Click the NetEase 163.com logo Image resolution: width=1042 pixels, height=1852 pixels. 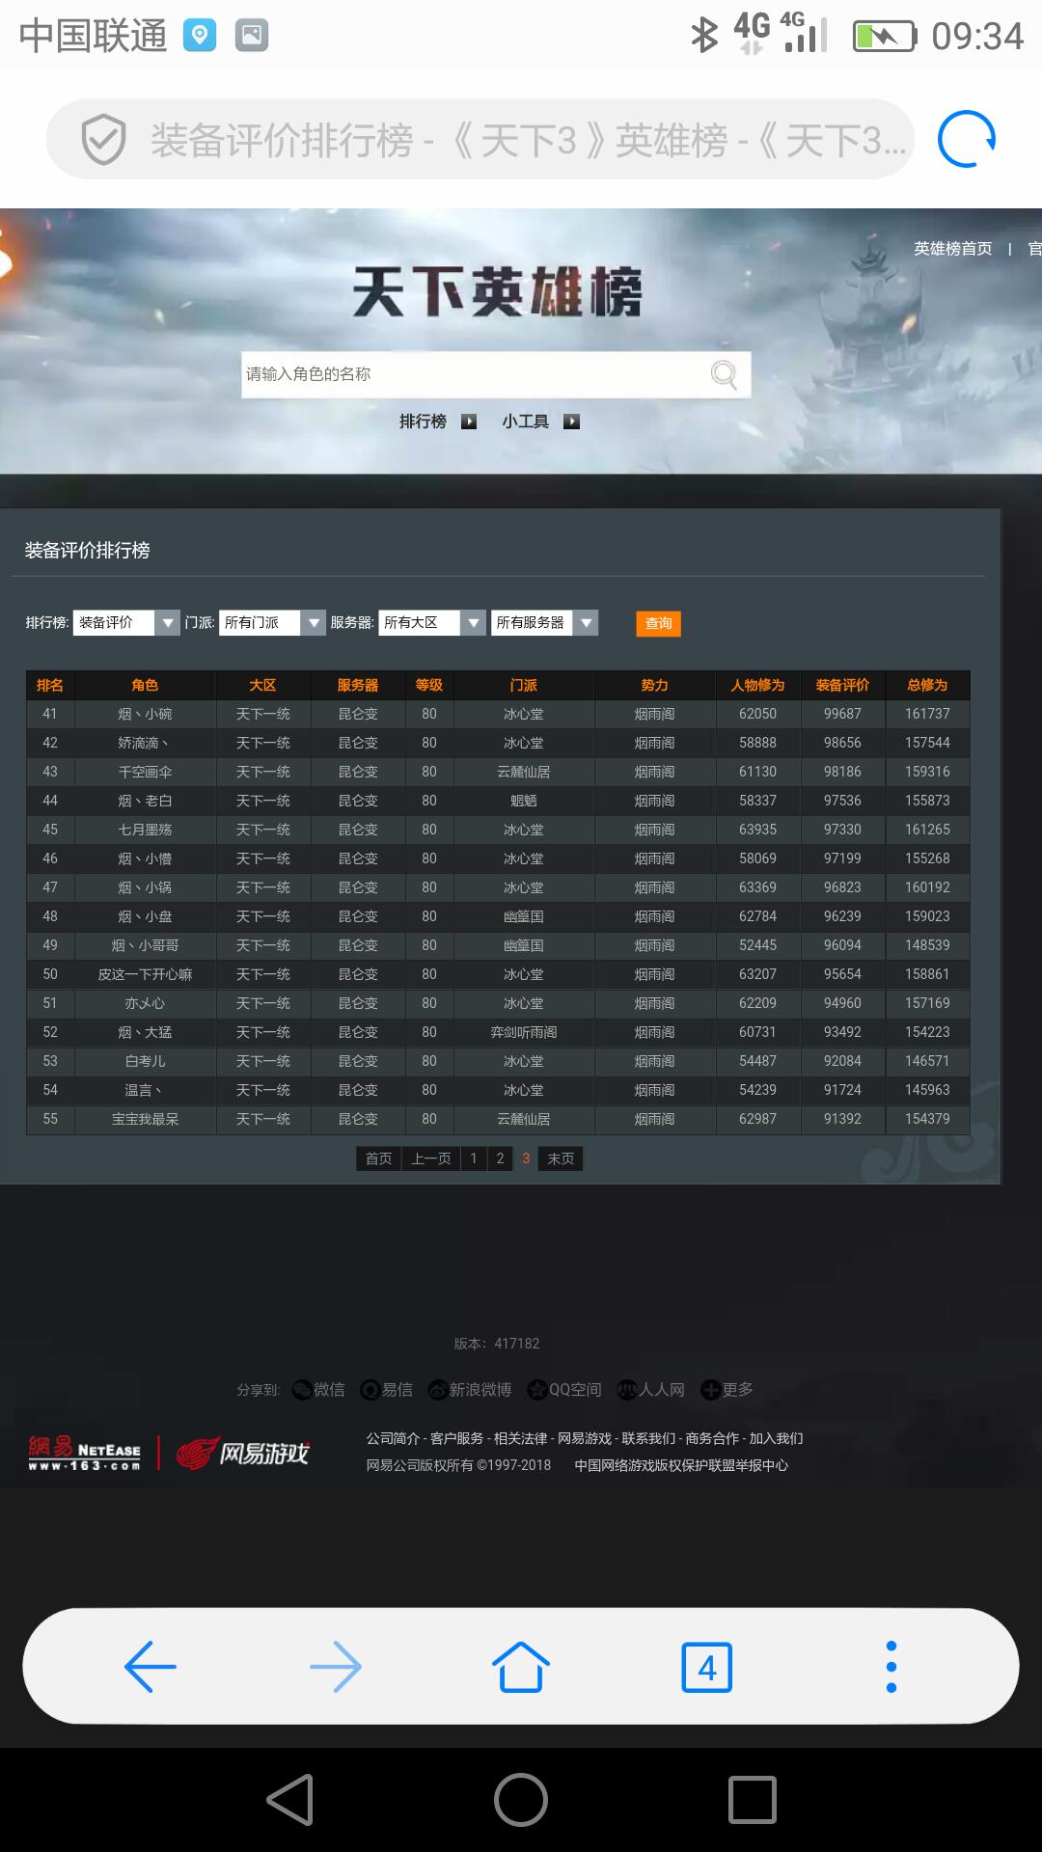[84, 1452]
